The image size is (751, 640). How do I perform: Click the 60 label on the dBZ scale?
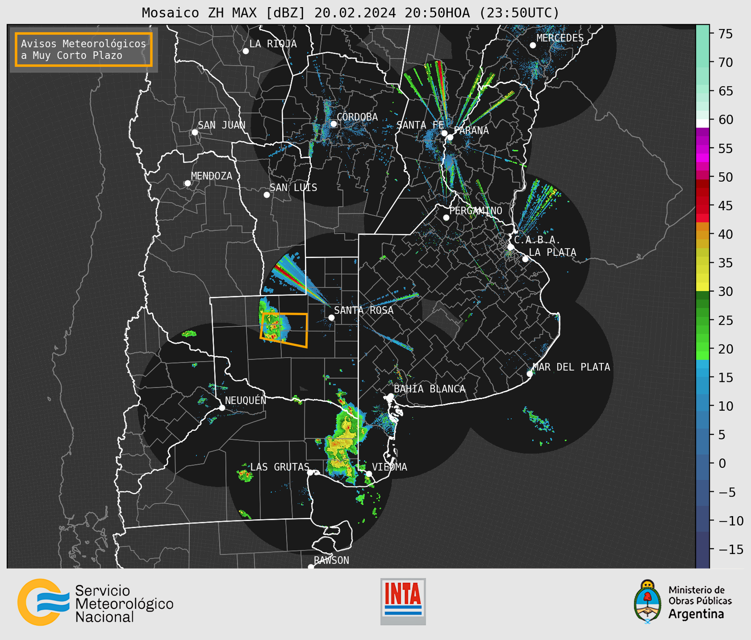coord(726,120)
